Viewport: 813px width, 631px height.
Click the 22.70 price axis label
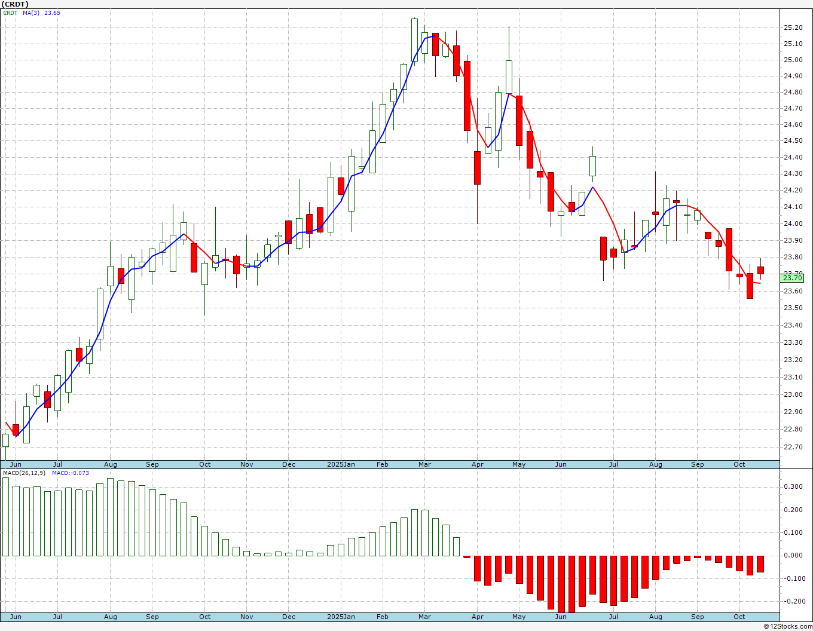click(x=793, y=447)
